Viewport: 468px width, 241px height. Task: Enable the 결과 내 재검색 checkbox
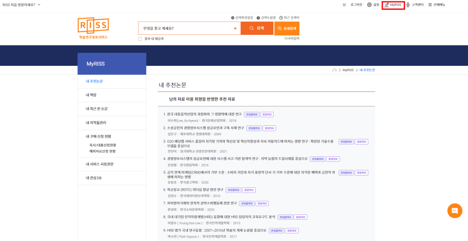coord(140,39)
